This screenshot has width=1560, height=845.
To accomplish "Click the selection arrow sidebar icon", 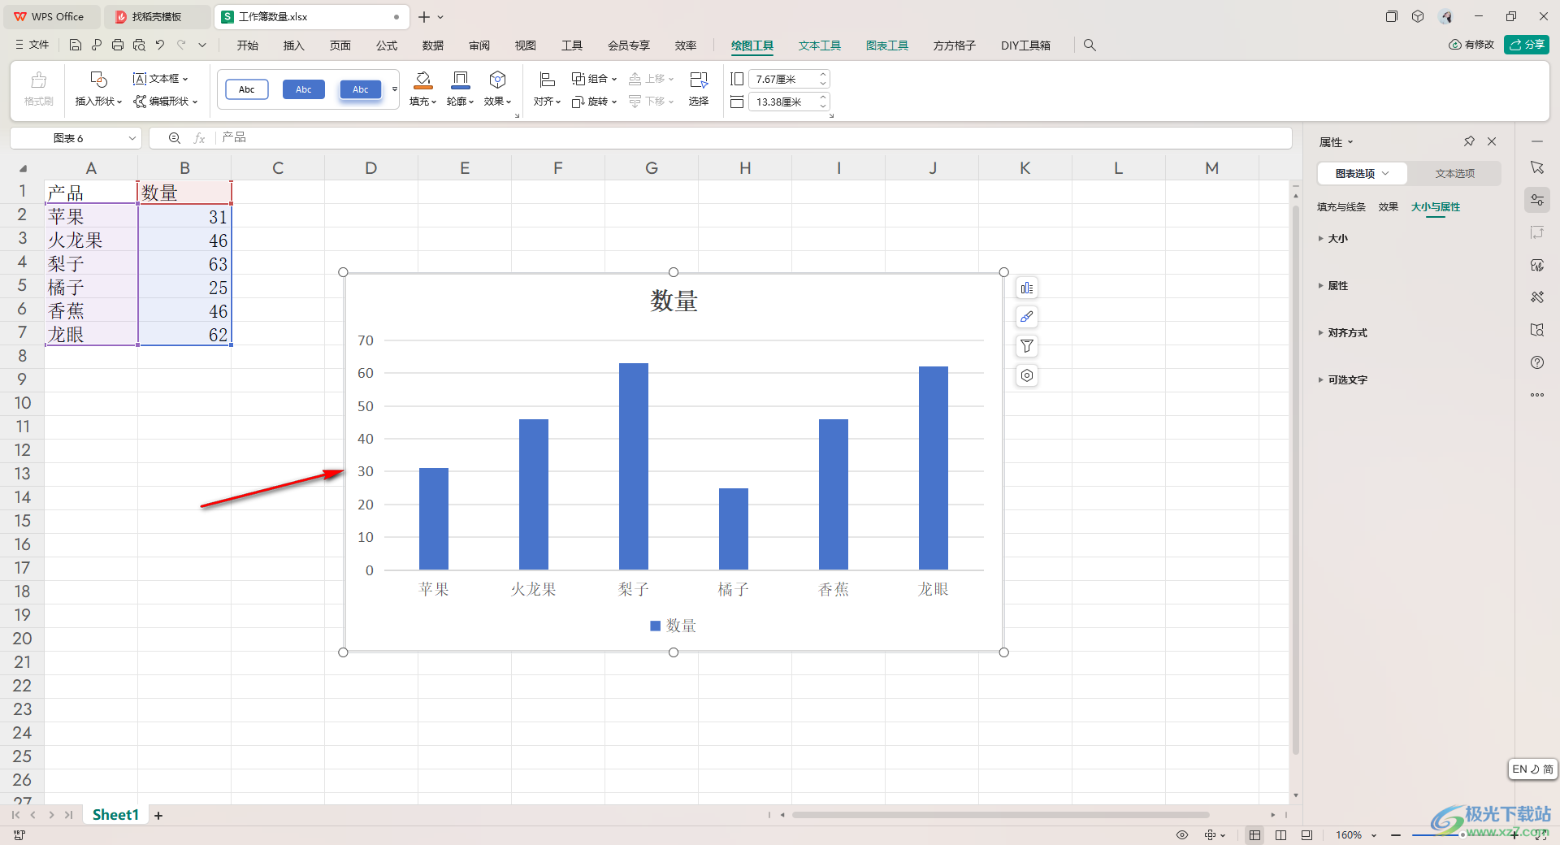I will [1537, 167].
